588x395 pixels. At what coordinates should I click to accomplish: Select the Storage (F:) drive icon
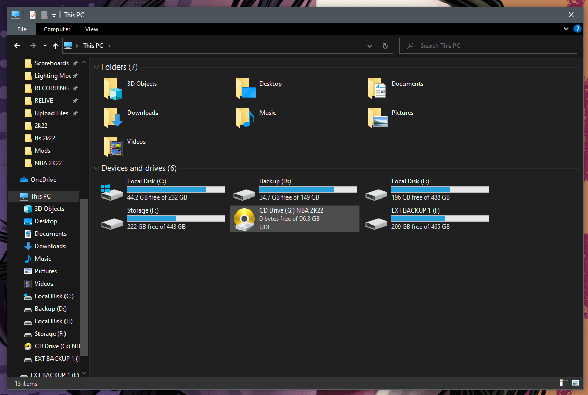(112, 223)
